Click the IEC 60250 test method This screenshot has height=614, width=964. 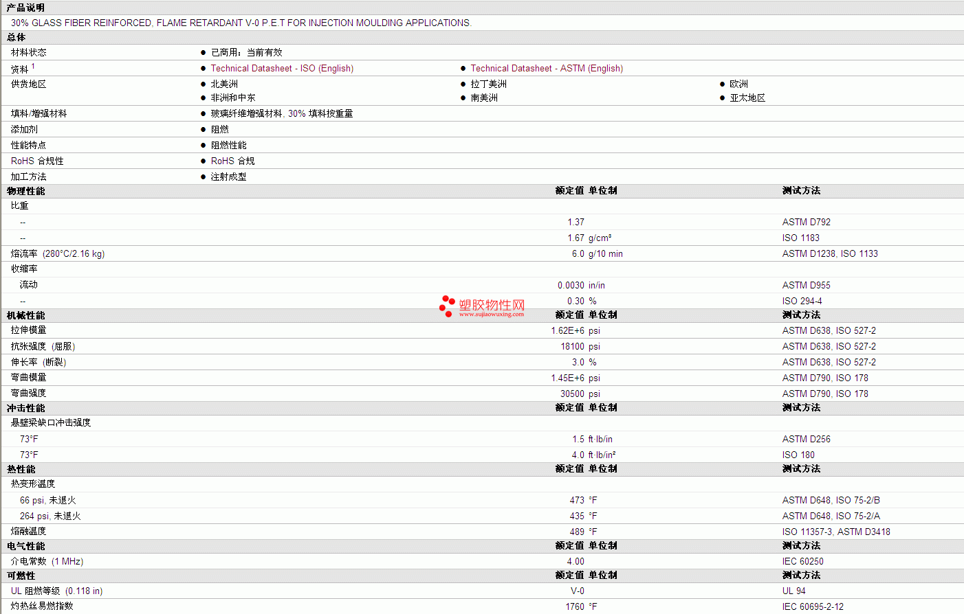click(803, 561)
